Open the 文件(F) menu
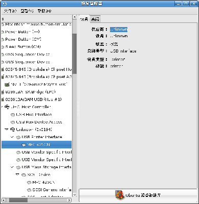This screenshot has width=199, height=204. (10, 11)
